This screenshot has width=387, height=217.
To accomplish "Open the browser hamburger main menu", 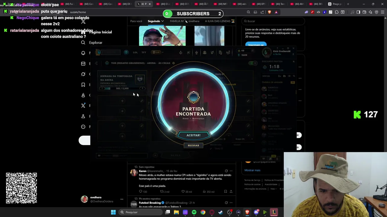I will pyautogui.click(x=382, y=12).
